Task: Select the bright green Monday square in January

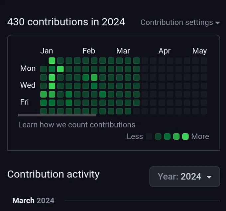Action: [60, 69]
